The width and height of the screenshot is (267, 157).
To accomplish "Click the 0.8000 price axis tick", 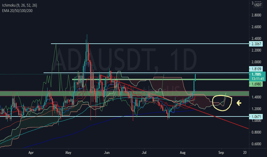I will point(256,132).
